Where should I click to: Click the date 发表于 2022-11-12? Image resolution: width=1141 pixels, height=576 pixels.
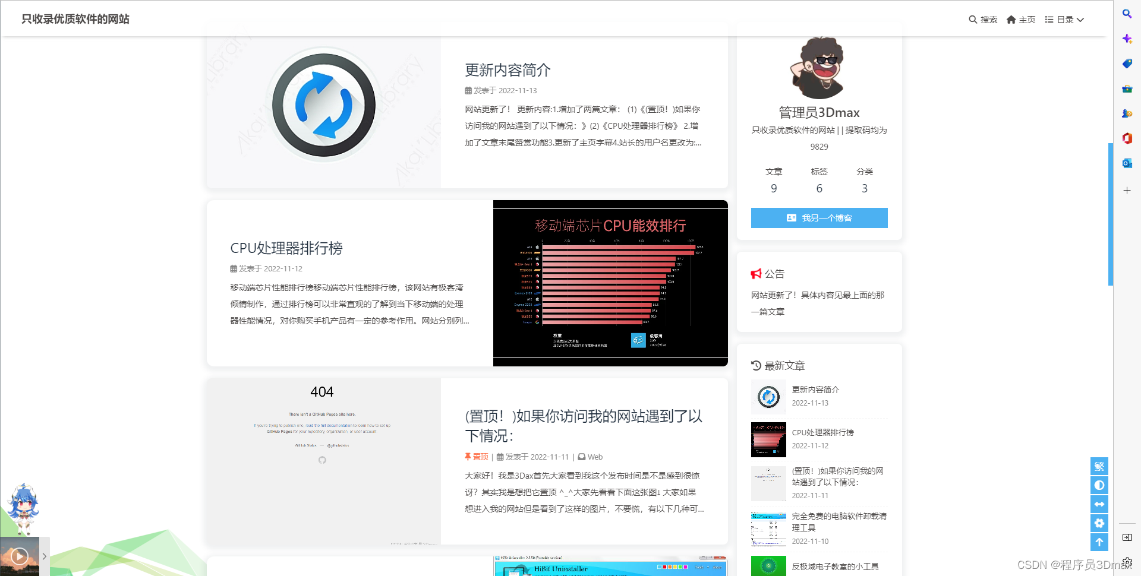266,268
